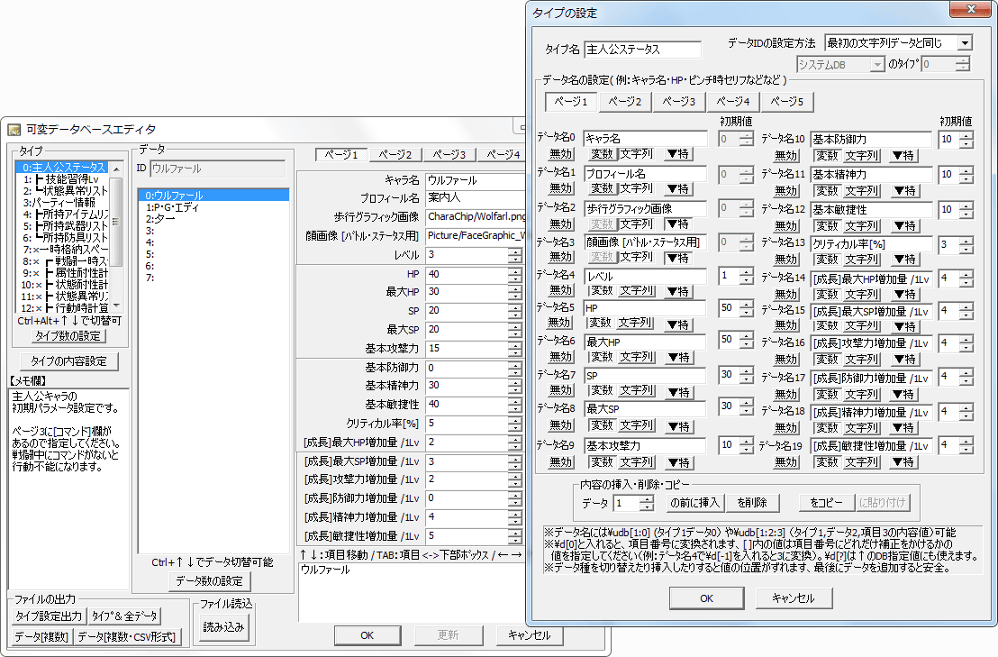Click 読み込み to load a file

(222, 626)
